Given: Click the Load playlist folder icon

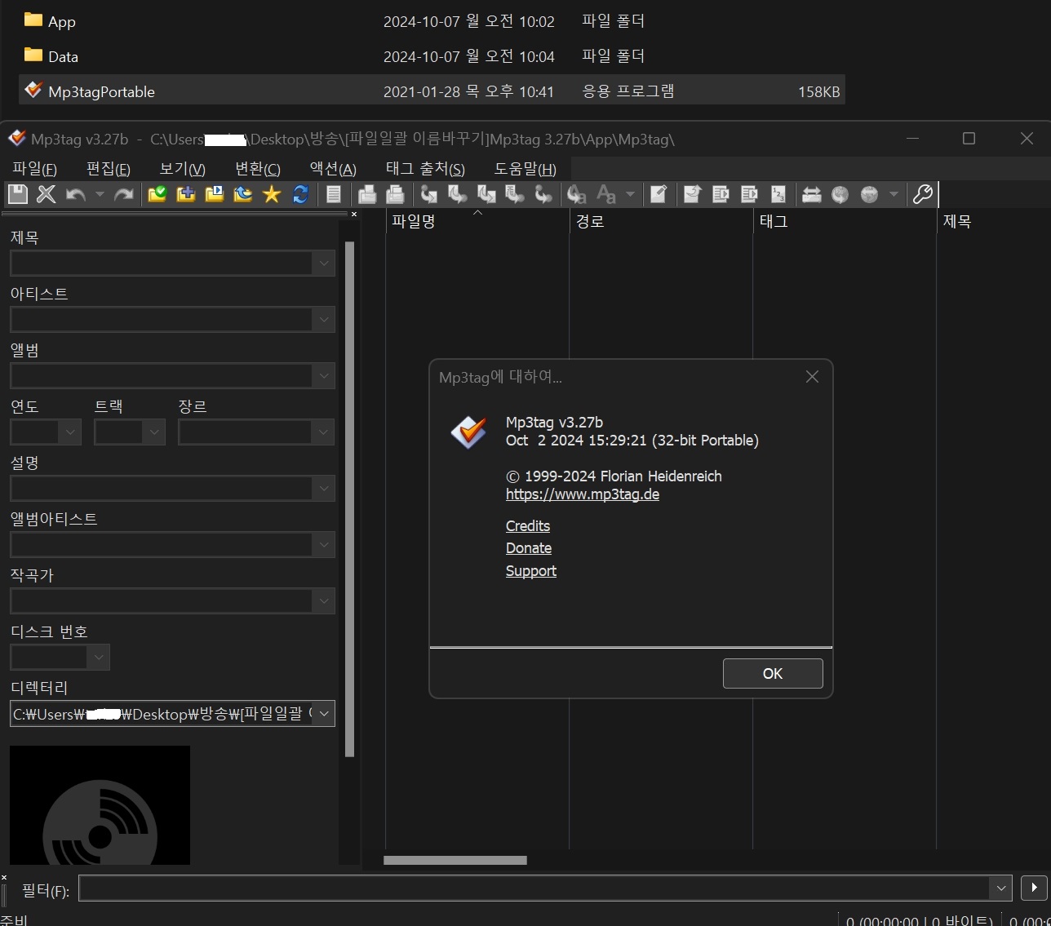Looking at the screenshot, I should 215,194.
